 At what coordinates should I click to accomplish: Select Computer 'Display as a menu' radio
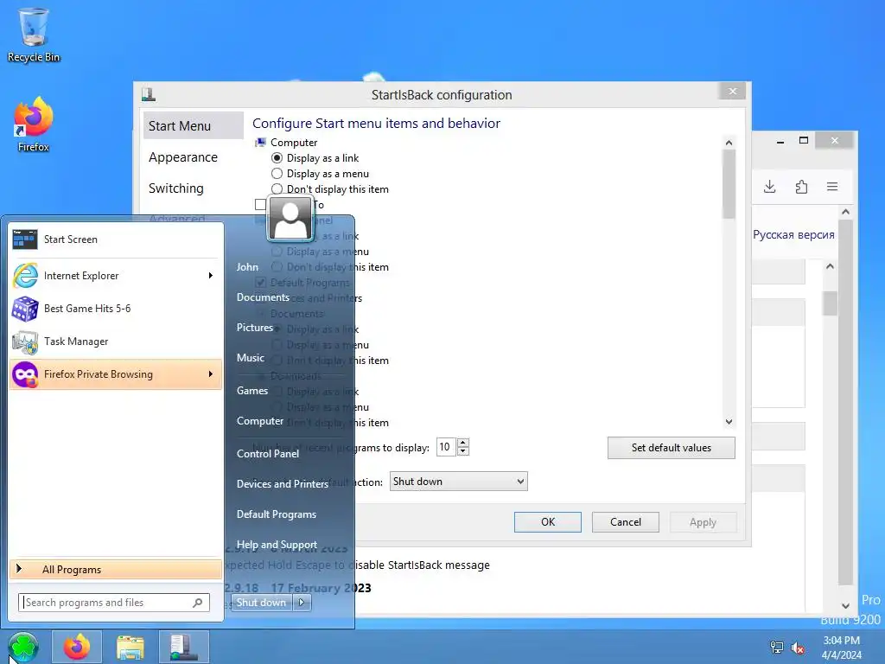(277, 173)
